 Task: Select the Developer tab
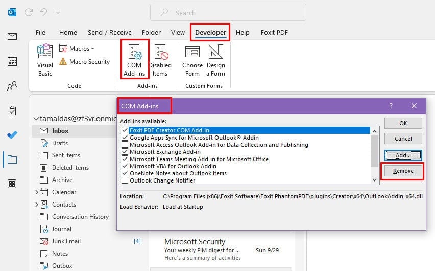click(x=210, y=33)
